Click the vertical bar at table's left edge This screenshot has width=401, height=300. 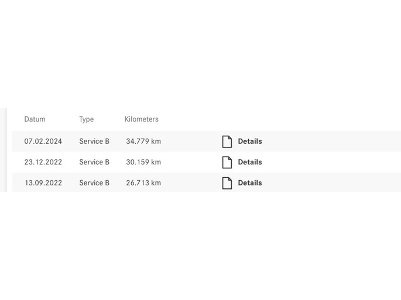point(6,150)
